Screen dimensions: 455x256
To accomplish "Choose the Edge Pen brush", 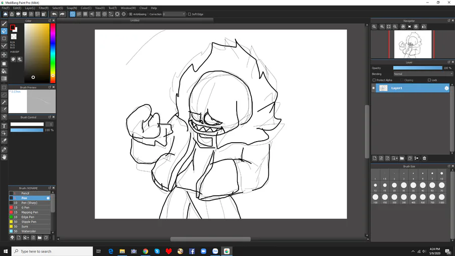I will coord(30,217).
